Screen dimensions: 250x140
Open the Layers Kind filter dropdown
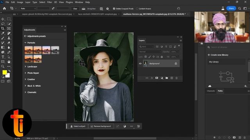click(146, 47)
